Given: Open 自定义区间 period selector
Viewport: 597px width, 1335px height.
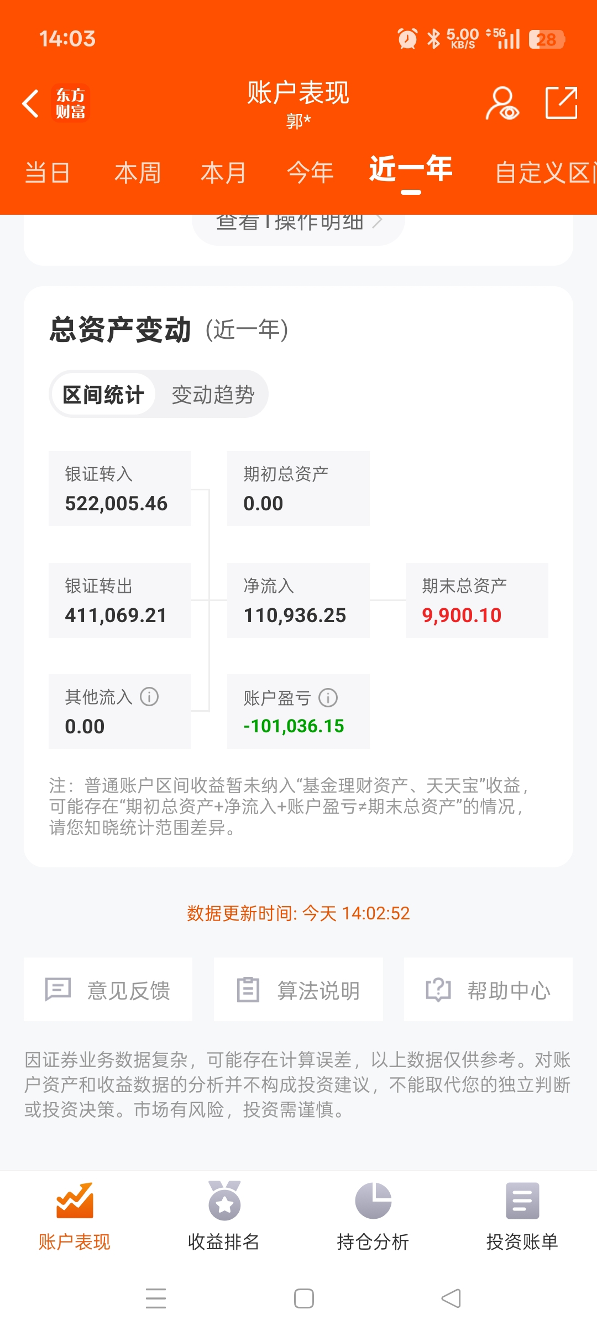Looking at the screenshot, I should point(546,173).
